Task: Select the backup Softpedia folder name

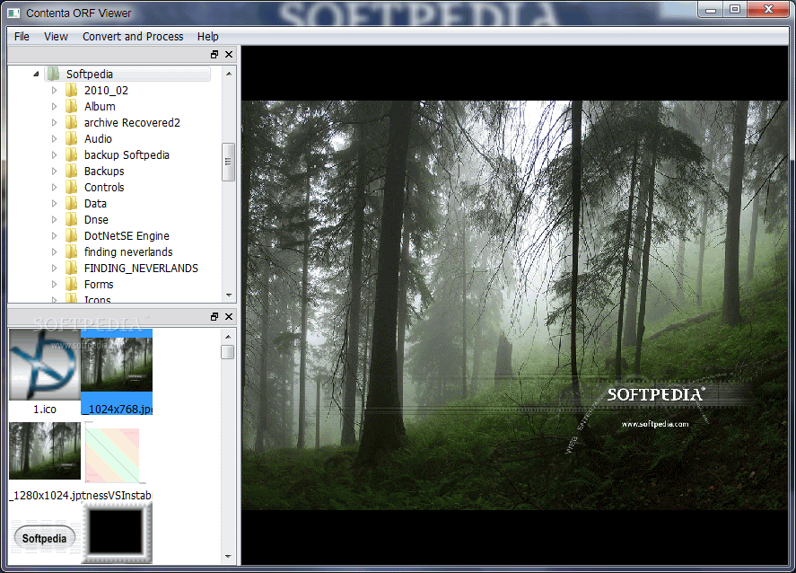Action: [127, 155]
